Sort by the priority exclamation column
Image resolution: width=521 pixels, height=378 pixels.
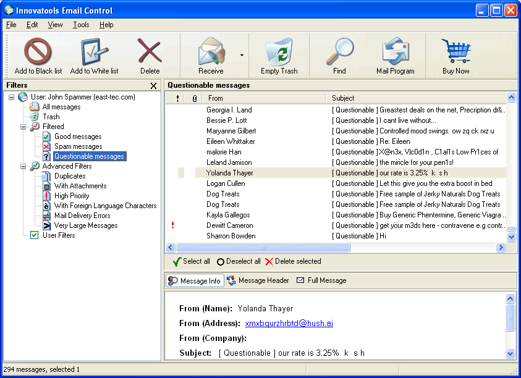178,98
